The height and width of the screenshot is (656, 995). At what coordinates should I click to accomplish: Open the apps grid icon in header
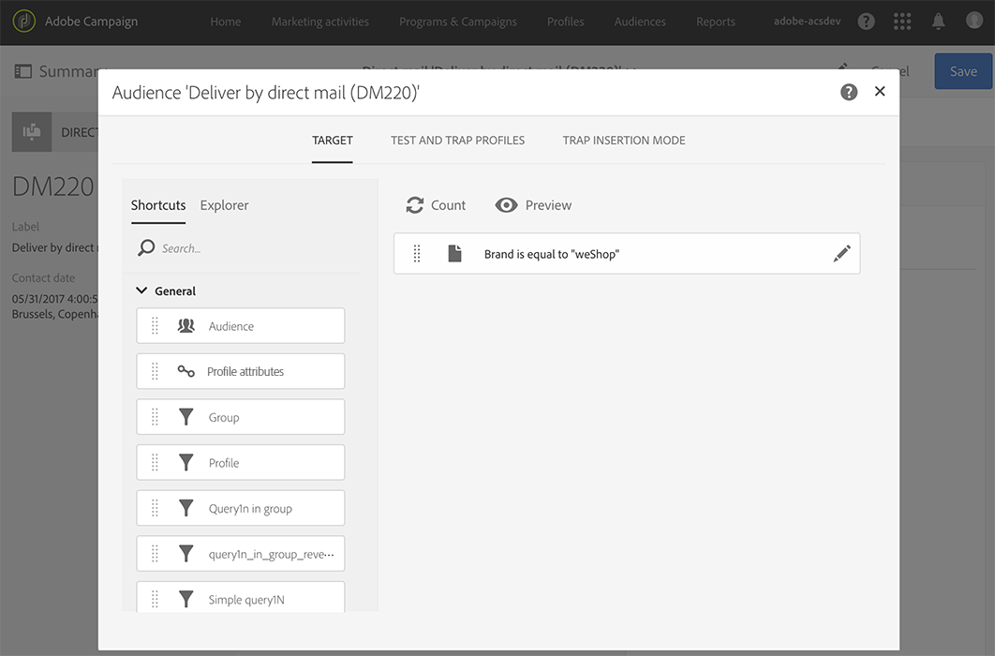(902, 21)
